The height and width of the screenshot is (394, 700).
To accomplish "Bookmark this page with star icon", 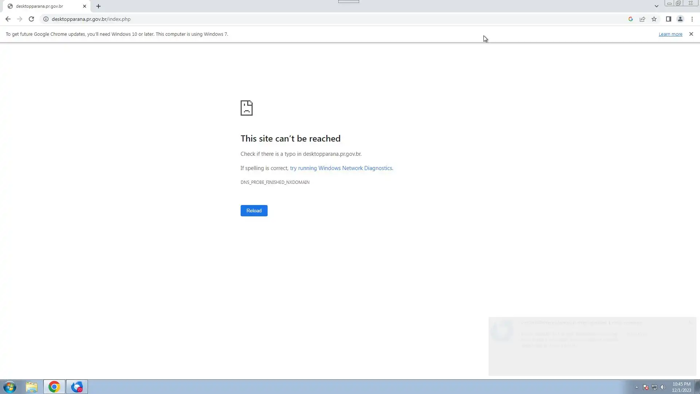I will [654, 19].
